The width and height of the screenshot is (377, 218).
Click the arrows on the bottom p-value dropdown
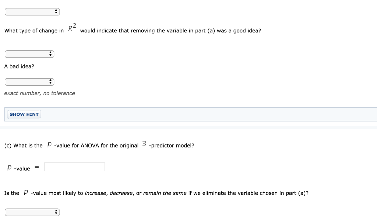[56, 212]
